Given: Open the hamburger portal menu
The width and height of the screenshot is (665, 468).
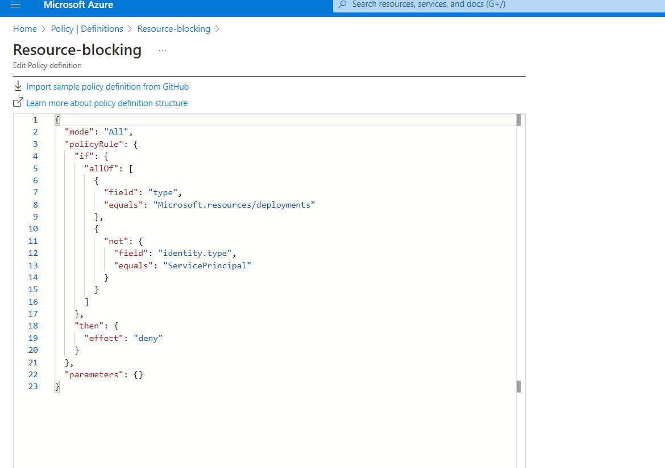Looking at the screenshot, I should 15,5.
